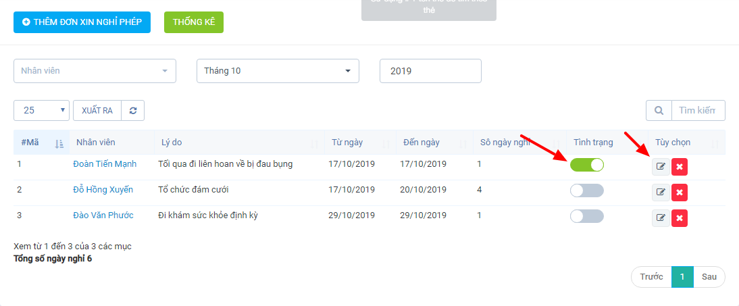Screen dimensions: 739x306
Task: Delete Đoàn Tiến Mạnh's leave request
Action: pyautogui.click(x=680, y=167)
